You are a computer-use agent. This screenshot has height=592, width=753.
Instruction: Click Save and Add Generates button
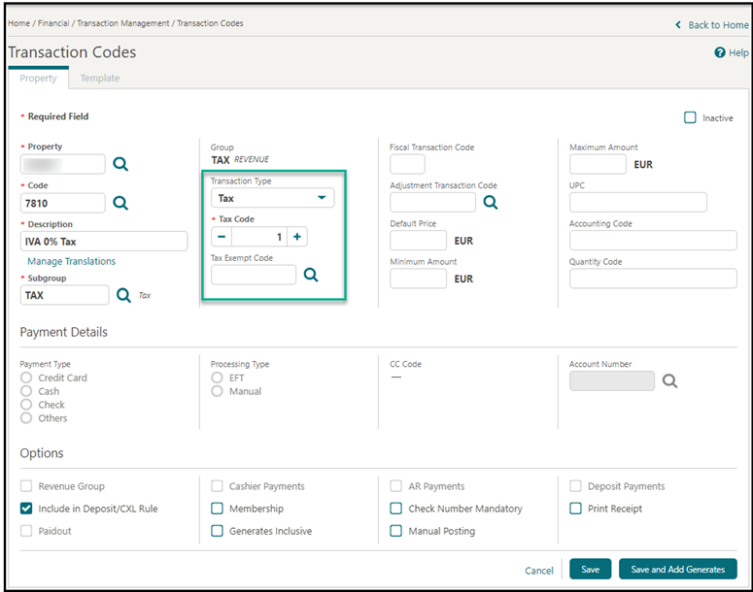677,569
